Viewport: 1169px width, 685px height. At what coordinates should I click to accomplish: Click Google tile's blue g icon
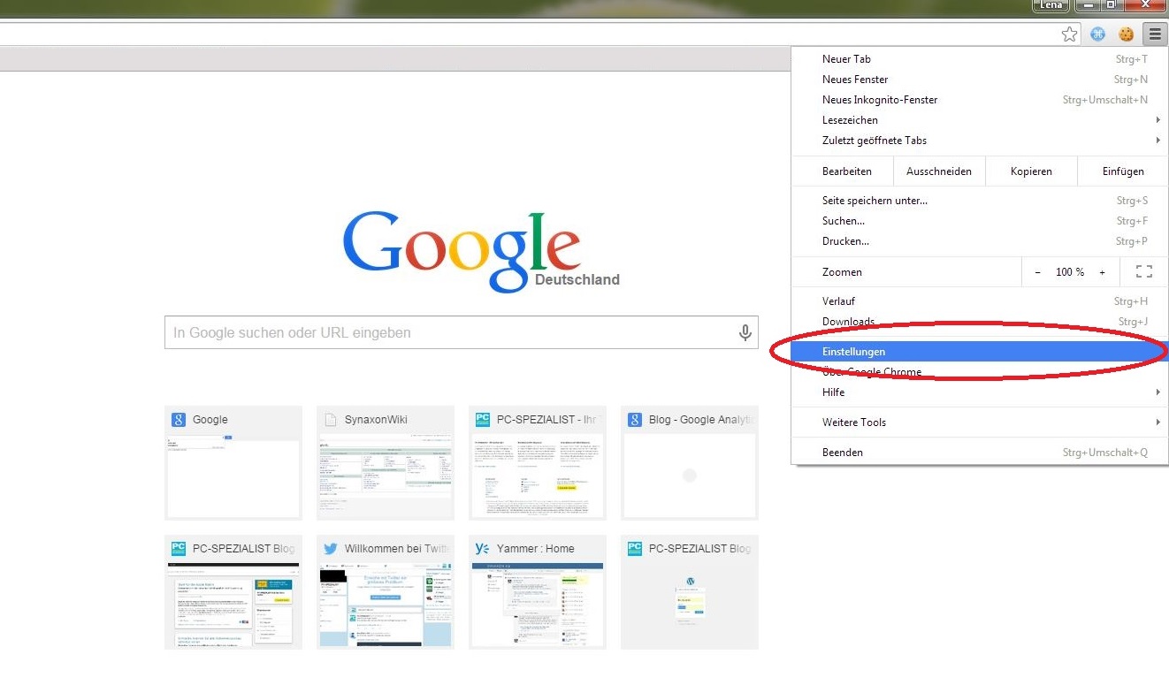tap(179, 420)
